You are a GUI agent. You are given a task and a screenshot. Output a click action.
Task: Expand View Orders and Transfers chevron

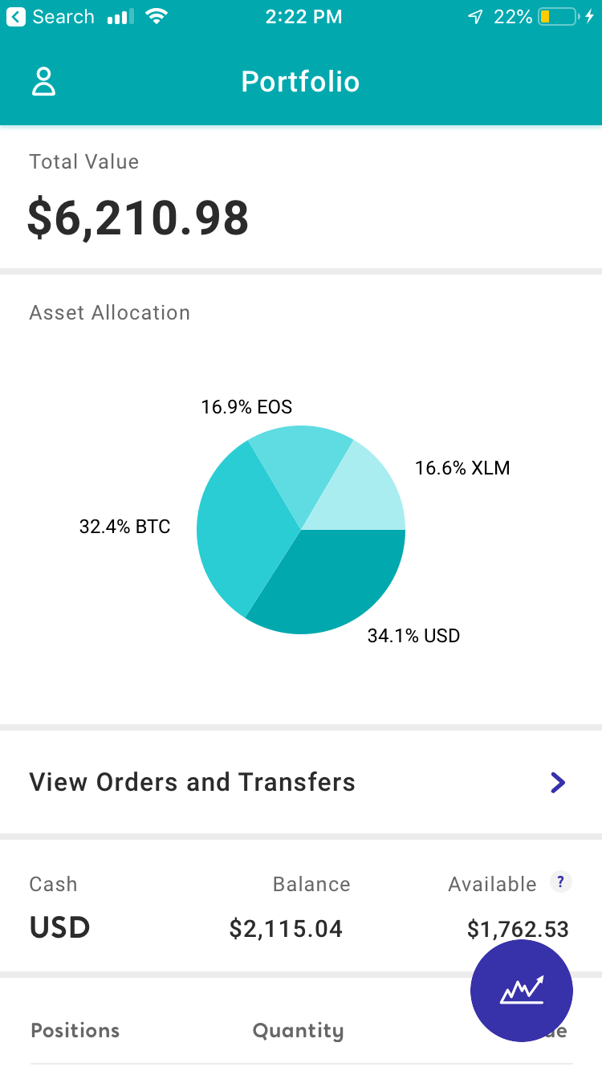[x=558, y=782]
